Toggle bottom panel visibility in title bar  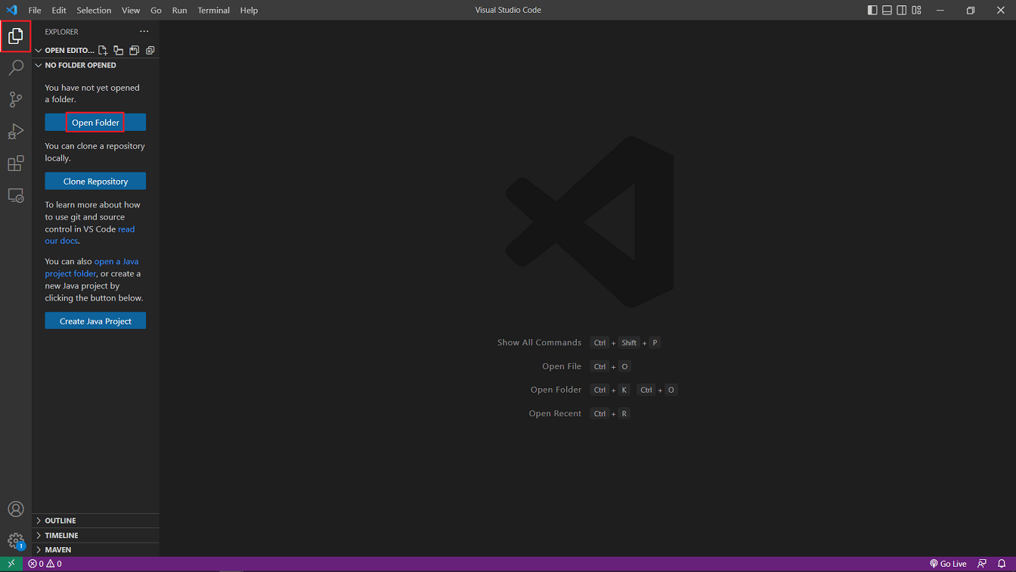(887, 11)
